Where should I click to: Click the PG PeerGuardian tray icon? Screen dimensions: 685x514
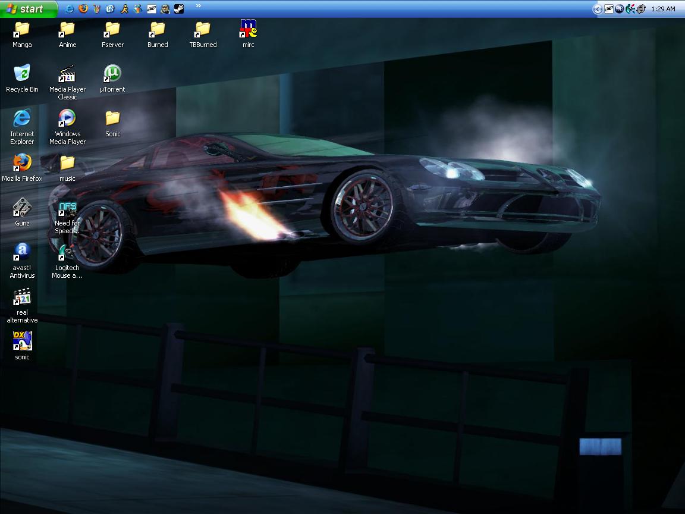[620, 9]
